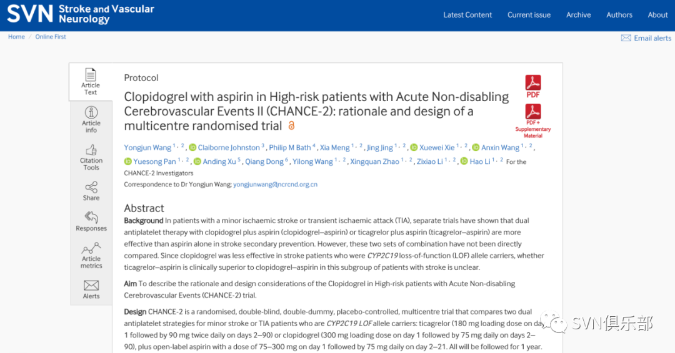Open ORCID icon beside Anxin Wang
Image resolution: width=675 pixels, height=353 pixels.
click(476, 147)
